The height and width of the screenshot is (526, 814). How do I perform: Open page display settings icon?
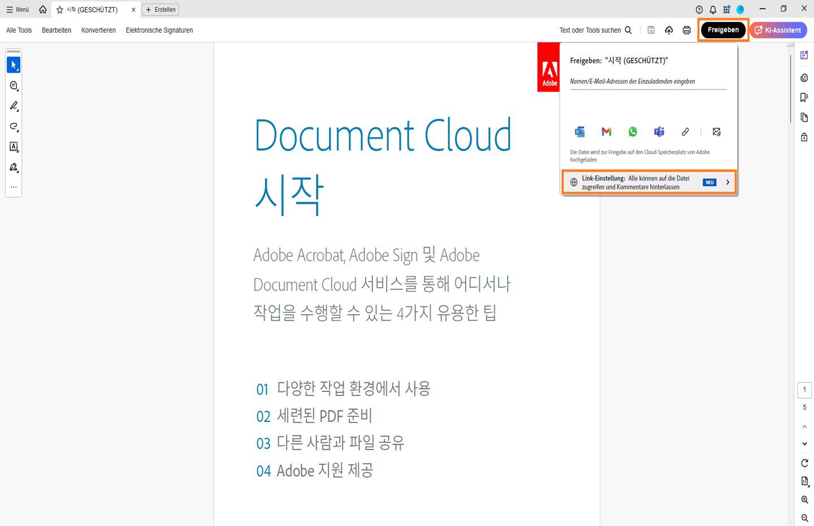pos(804,481)
